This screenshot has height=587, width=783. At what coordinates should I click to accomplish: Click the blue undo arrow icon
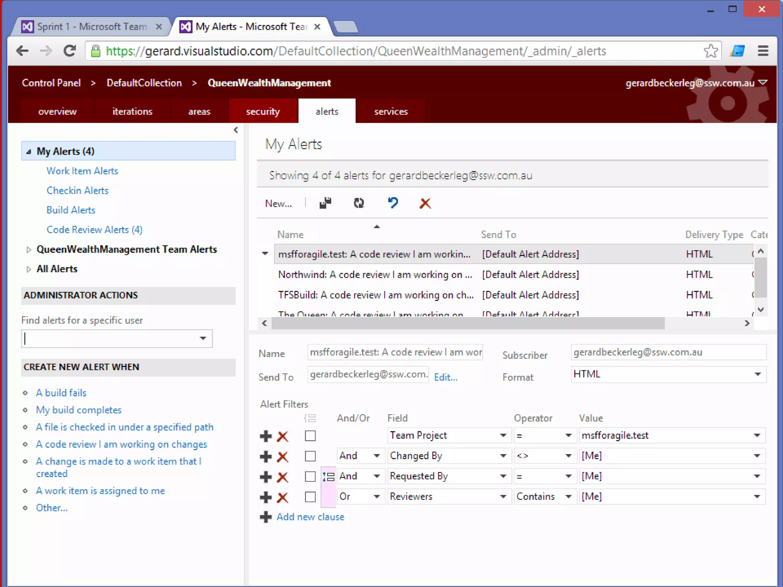[393, 203]
